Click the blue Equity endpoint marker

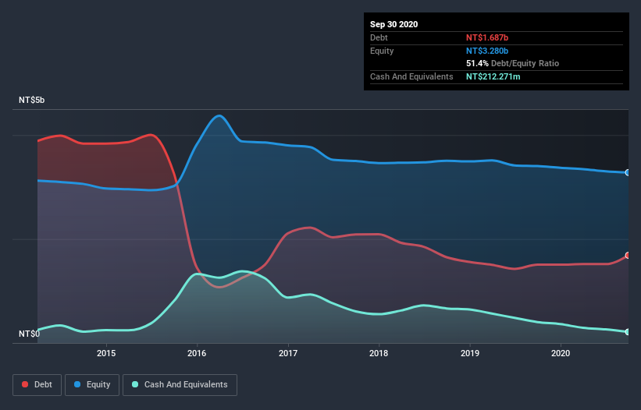click(628, 172)
